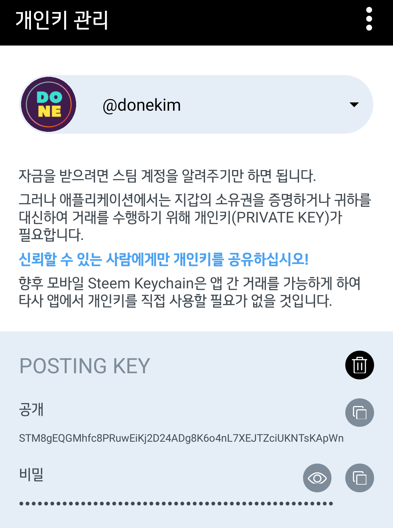Tap the 공개 label
393x528 pixels.
31,409
